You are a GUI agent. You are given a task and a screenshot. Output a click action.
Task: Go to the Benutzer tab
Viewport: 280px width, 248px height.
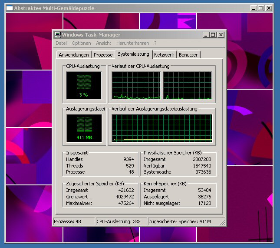pos(188,55)
